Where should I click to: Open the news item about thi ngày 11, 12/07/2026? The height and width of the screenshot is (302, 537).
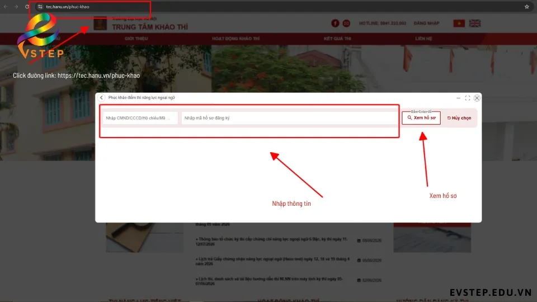point(272,242)
